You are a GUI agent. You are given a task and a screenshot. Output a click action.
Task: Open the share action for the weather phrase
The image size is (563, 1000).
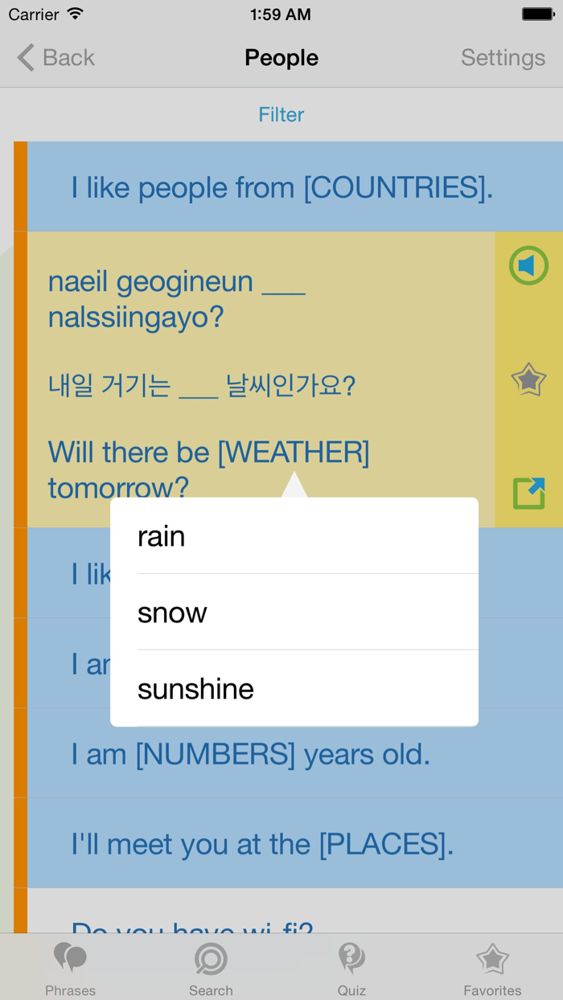pos(528,493)
